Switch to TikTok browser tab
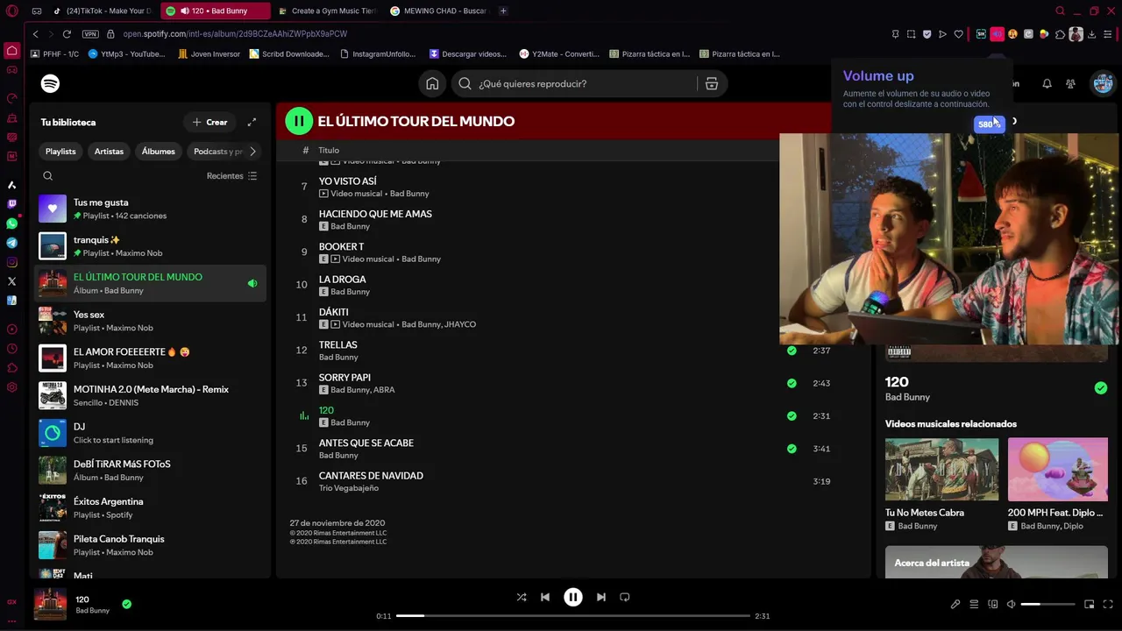 103,11
